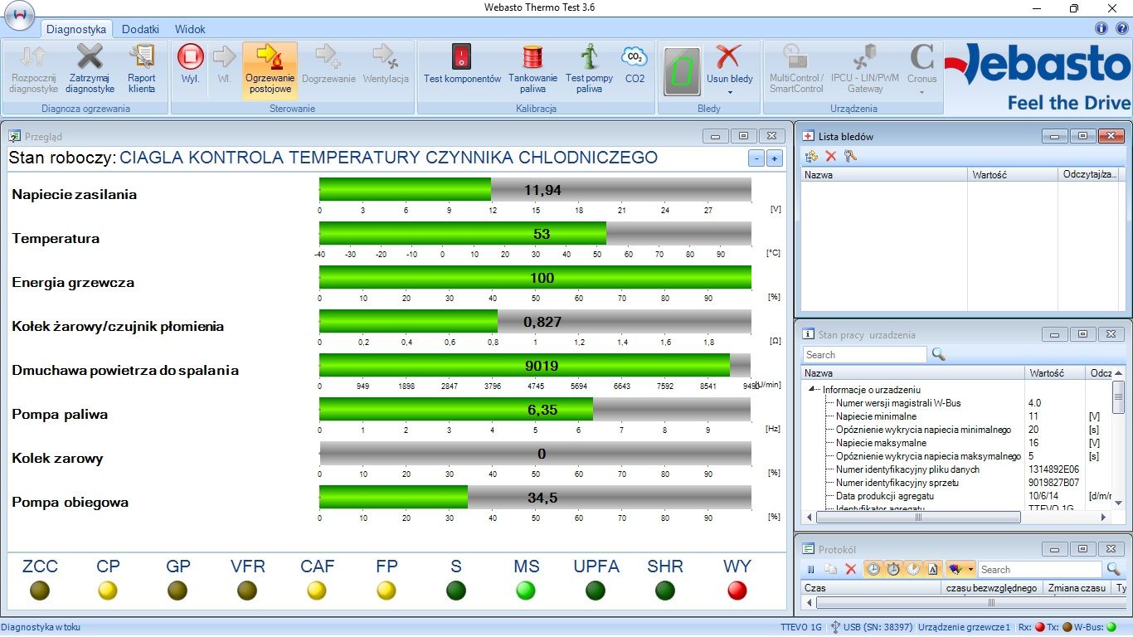Viewport: 1133px width, 637px height.
Task: Click the magnifier in Stan pracy urzadzenia
Action: tap(938, 354)
